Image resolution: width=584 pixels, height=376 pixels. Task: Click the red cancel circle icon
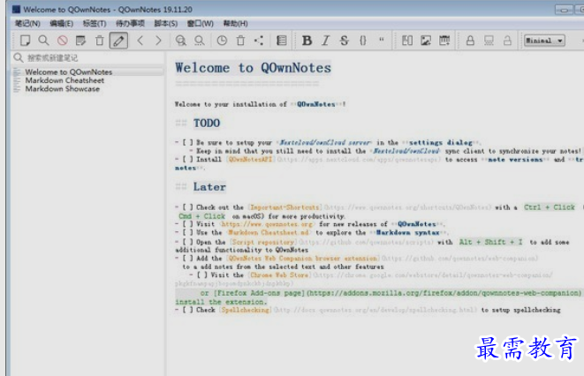tap(62, 41)
